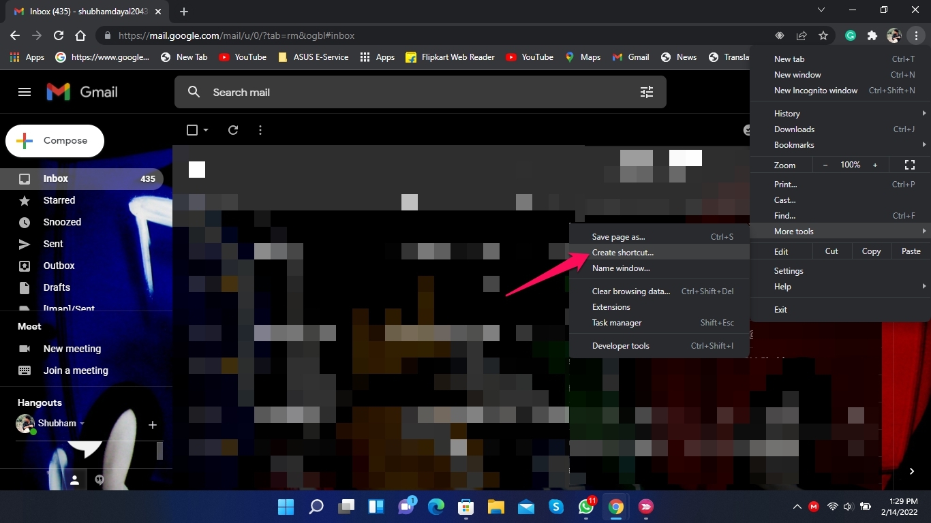Enter fullscreen via Zoom row icon
The width and height of the screenshot is (931, 523).
click(909, 165)
